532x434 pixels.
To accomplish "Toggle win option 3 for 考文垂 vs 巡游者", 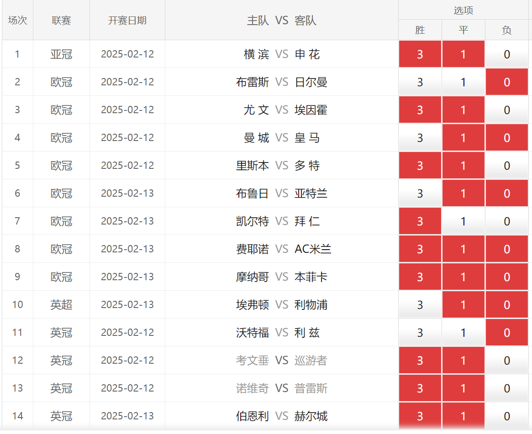I will point(420,360).
